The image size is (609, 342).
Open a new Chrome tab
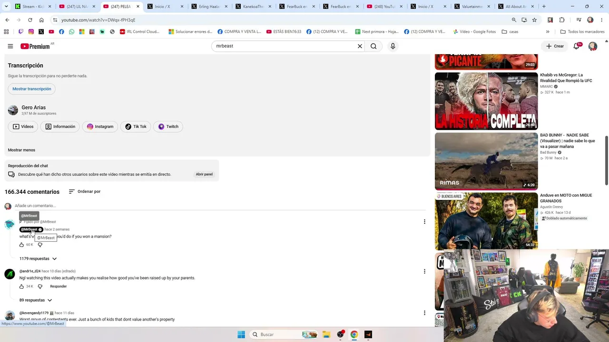pos(544,7)
